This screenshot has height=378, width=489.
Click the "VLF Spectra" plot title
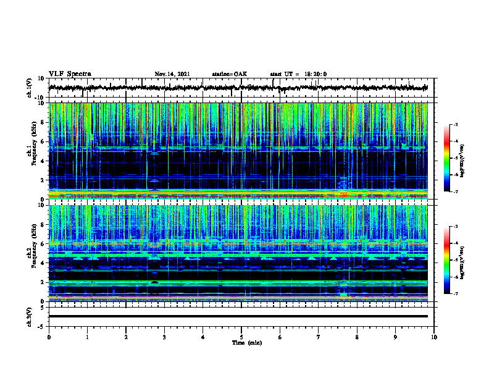pyautogui.click(x=70, y=74)
